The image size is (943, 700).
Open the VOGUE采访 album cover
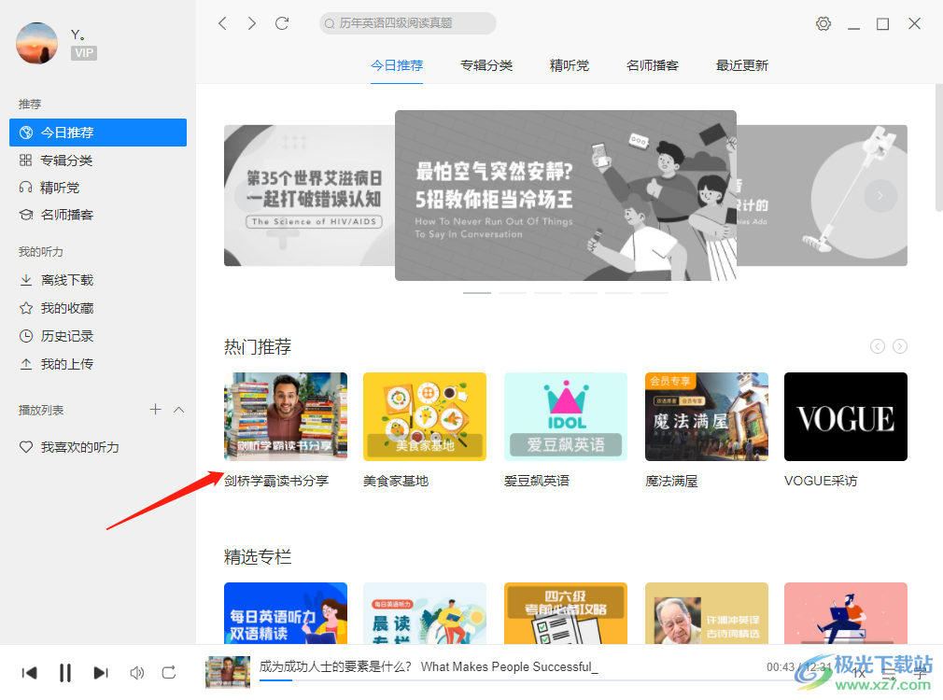coord(846,417)
